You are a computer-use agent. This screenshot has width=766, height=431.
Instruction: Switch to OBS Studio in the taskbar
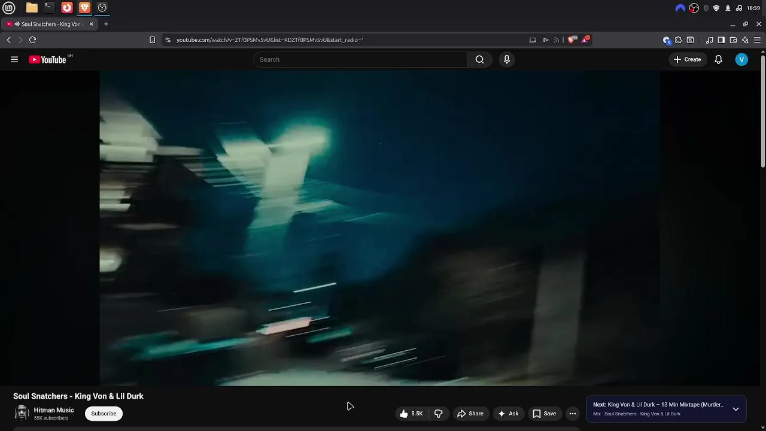[102, 8]
